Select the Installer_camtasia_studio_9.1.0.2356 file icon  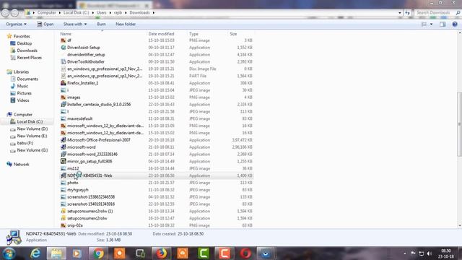pos(63,104)
